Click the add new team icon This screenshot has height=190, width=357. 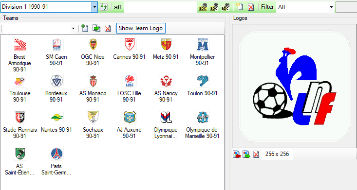point(85,28)
